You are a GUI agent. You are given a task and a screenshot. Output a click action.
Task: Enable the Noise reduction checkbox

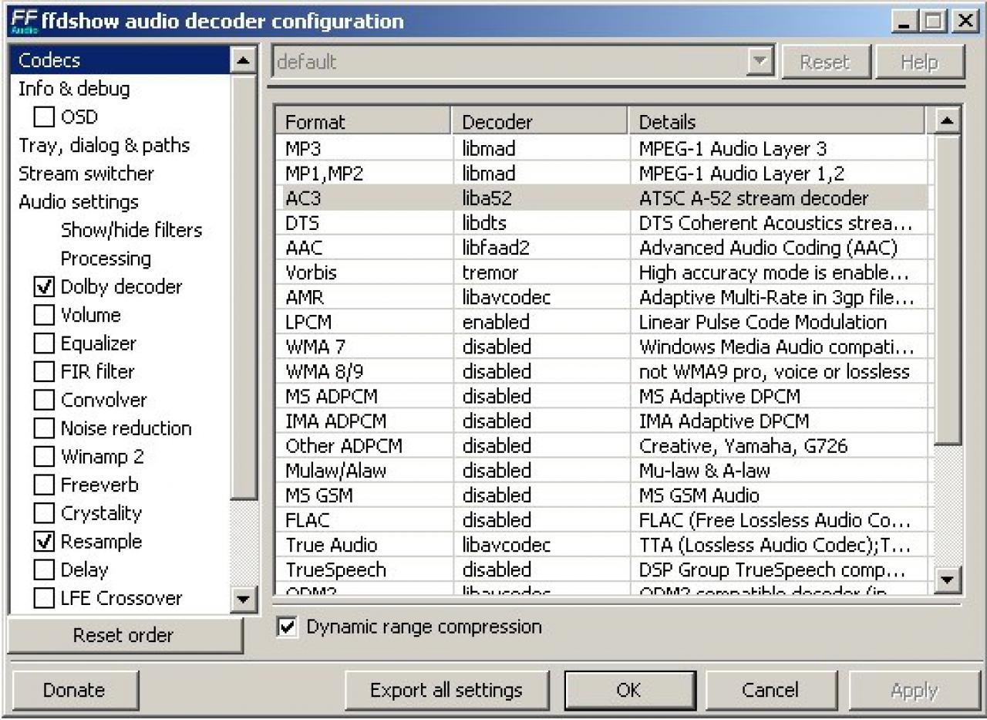tap(45, 428)
